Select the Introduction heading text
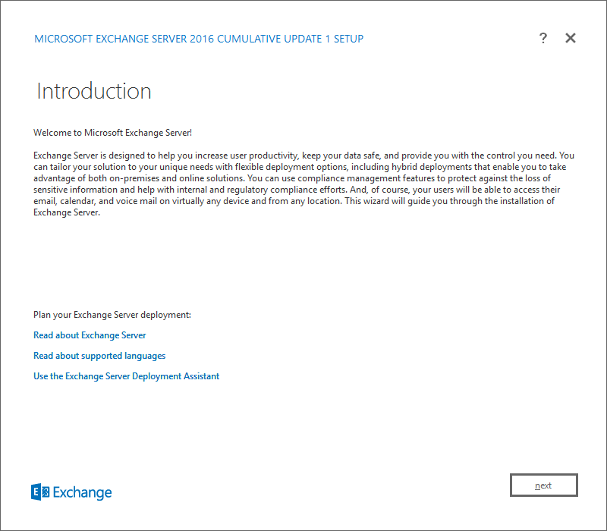Screen dimensions: 607x531 [93, 91]
